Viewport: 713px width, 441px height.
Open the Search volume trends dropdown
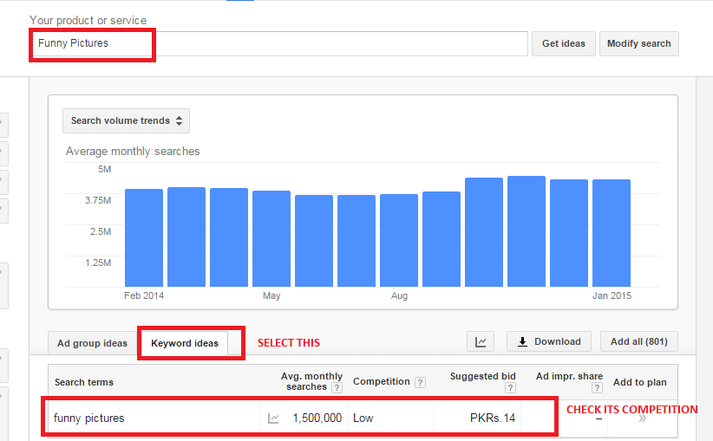pos(126,120)
